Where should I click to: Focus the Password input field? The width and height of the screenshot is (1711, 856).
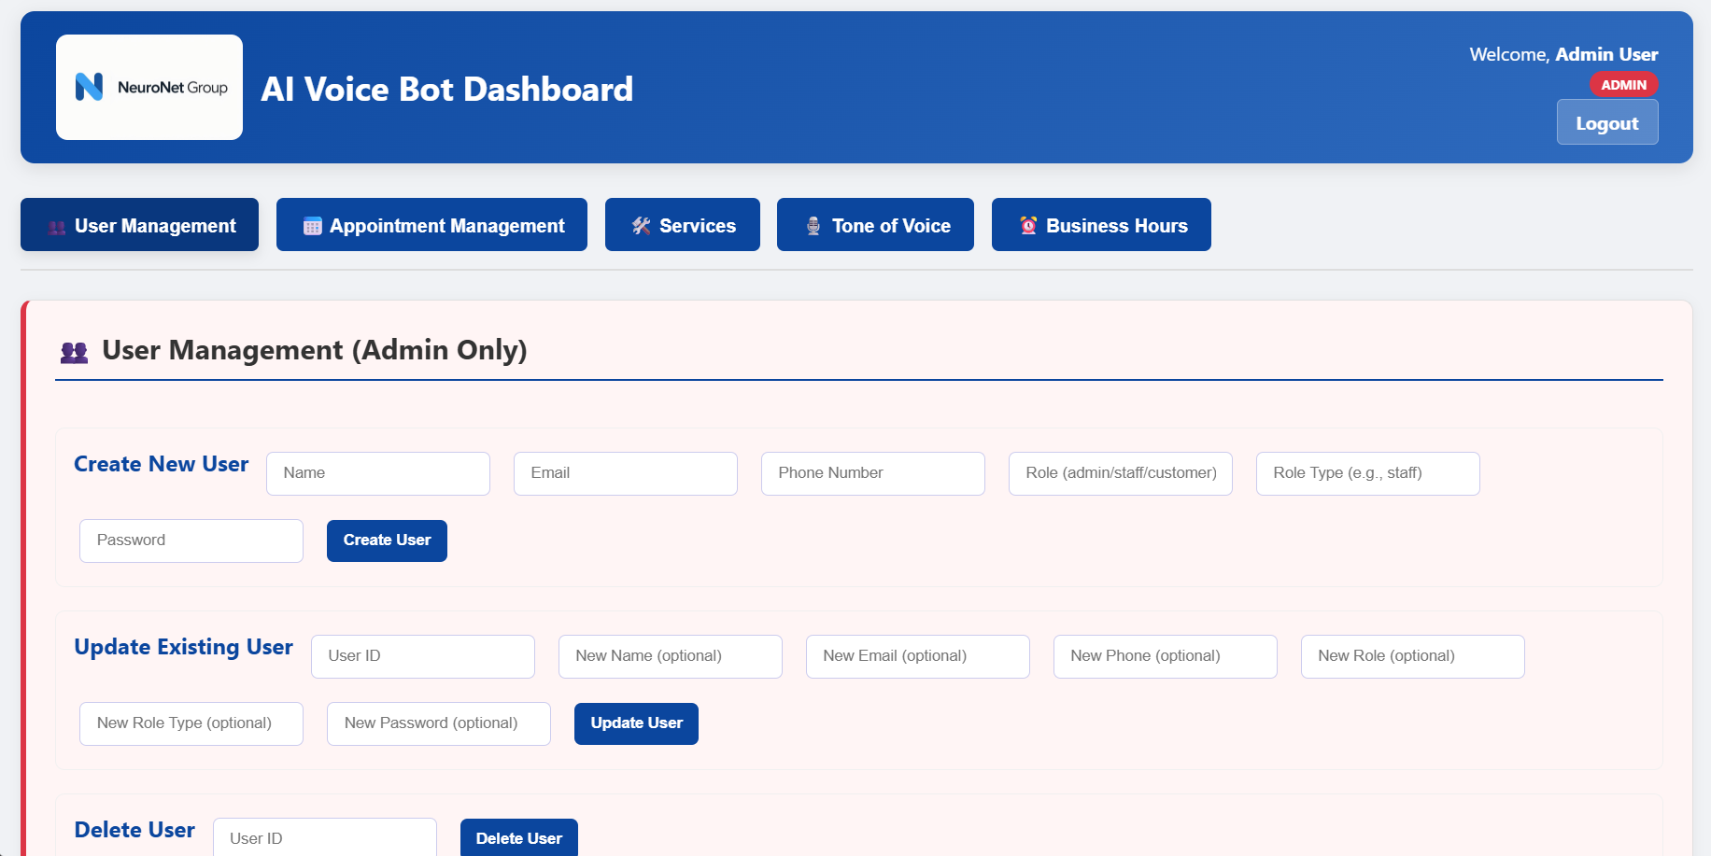[191, 540]
